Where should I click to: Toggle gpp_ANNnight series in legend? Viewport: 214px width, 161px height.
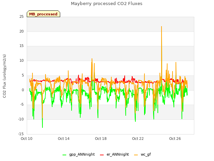tap(79, 154)
